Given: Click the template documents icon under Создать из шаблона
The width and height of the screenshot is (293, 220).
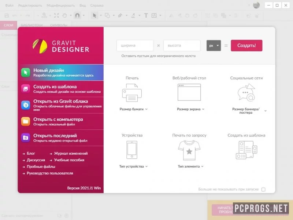Looking at the screenshot, I should (246, 150).
